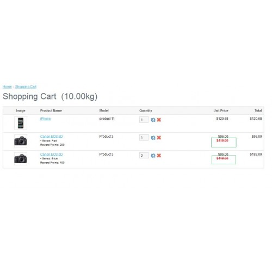This screenshot has width=272, height=272.
Task: Update quantity for red Canon EOS 5D
Action: [153, 138]
